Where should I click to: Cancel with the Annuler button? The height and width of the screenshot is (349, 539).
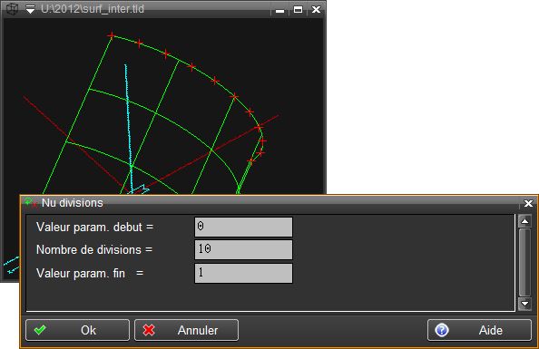(186, 330)
